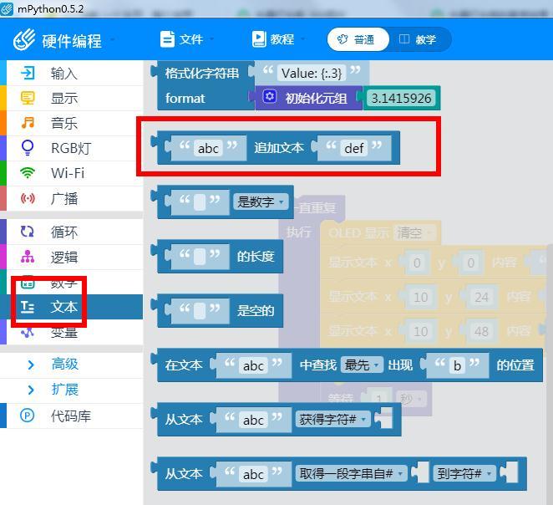Screen dimensions: 553x505
Task: Click the 代码库 code library icon
Action: click(28, 416)
